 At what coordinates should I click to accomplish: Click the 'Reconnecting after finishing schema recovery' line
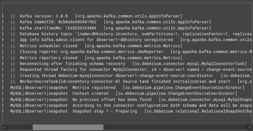(128, 64)
